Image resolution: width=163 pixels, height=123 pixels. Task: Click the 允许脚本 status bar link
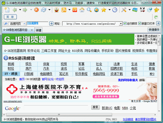128,119
